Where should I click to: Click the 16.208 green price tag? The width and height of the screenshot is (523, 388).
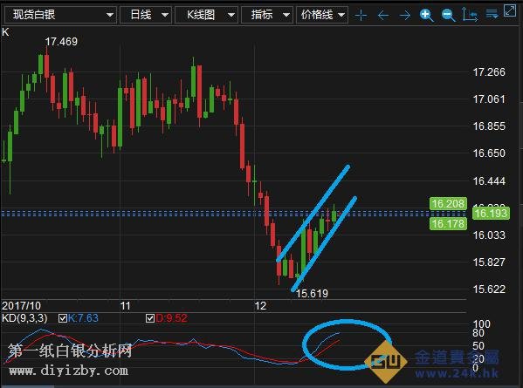pos(448,203)
